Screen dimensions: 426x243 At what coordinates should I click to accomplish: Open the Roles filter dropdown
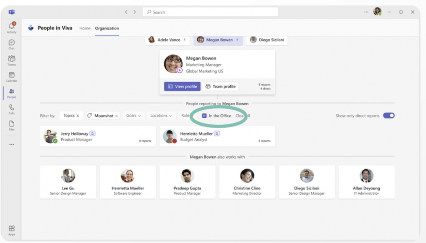(186, 115)
